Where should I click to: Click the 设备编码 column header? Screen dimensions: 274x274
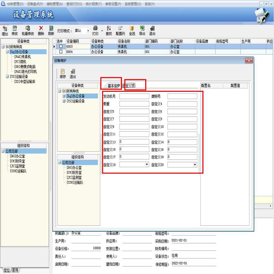[78, 41]
